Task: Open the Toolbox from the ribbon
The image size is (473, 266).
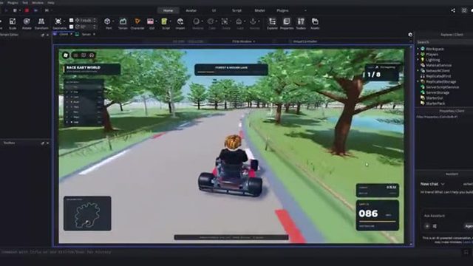Action: point(301,24)
